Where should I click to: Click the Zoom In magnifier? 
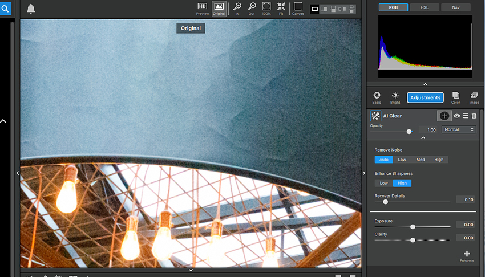click(x=237, y=7)
